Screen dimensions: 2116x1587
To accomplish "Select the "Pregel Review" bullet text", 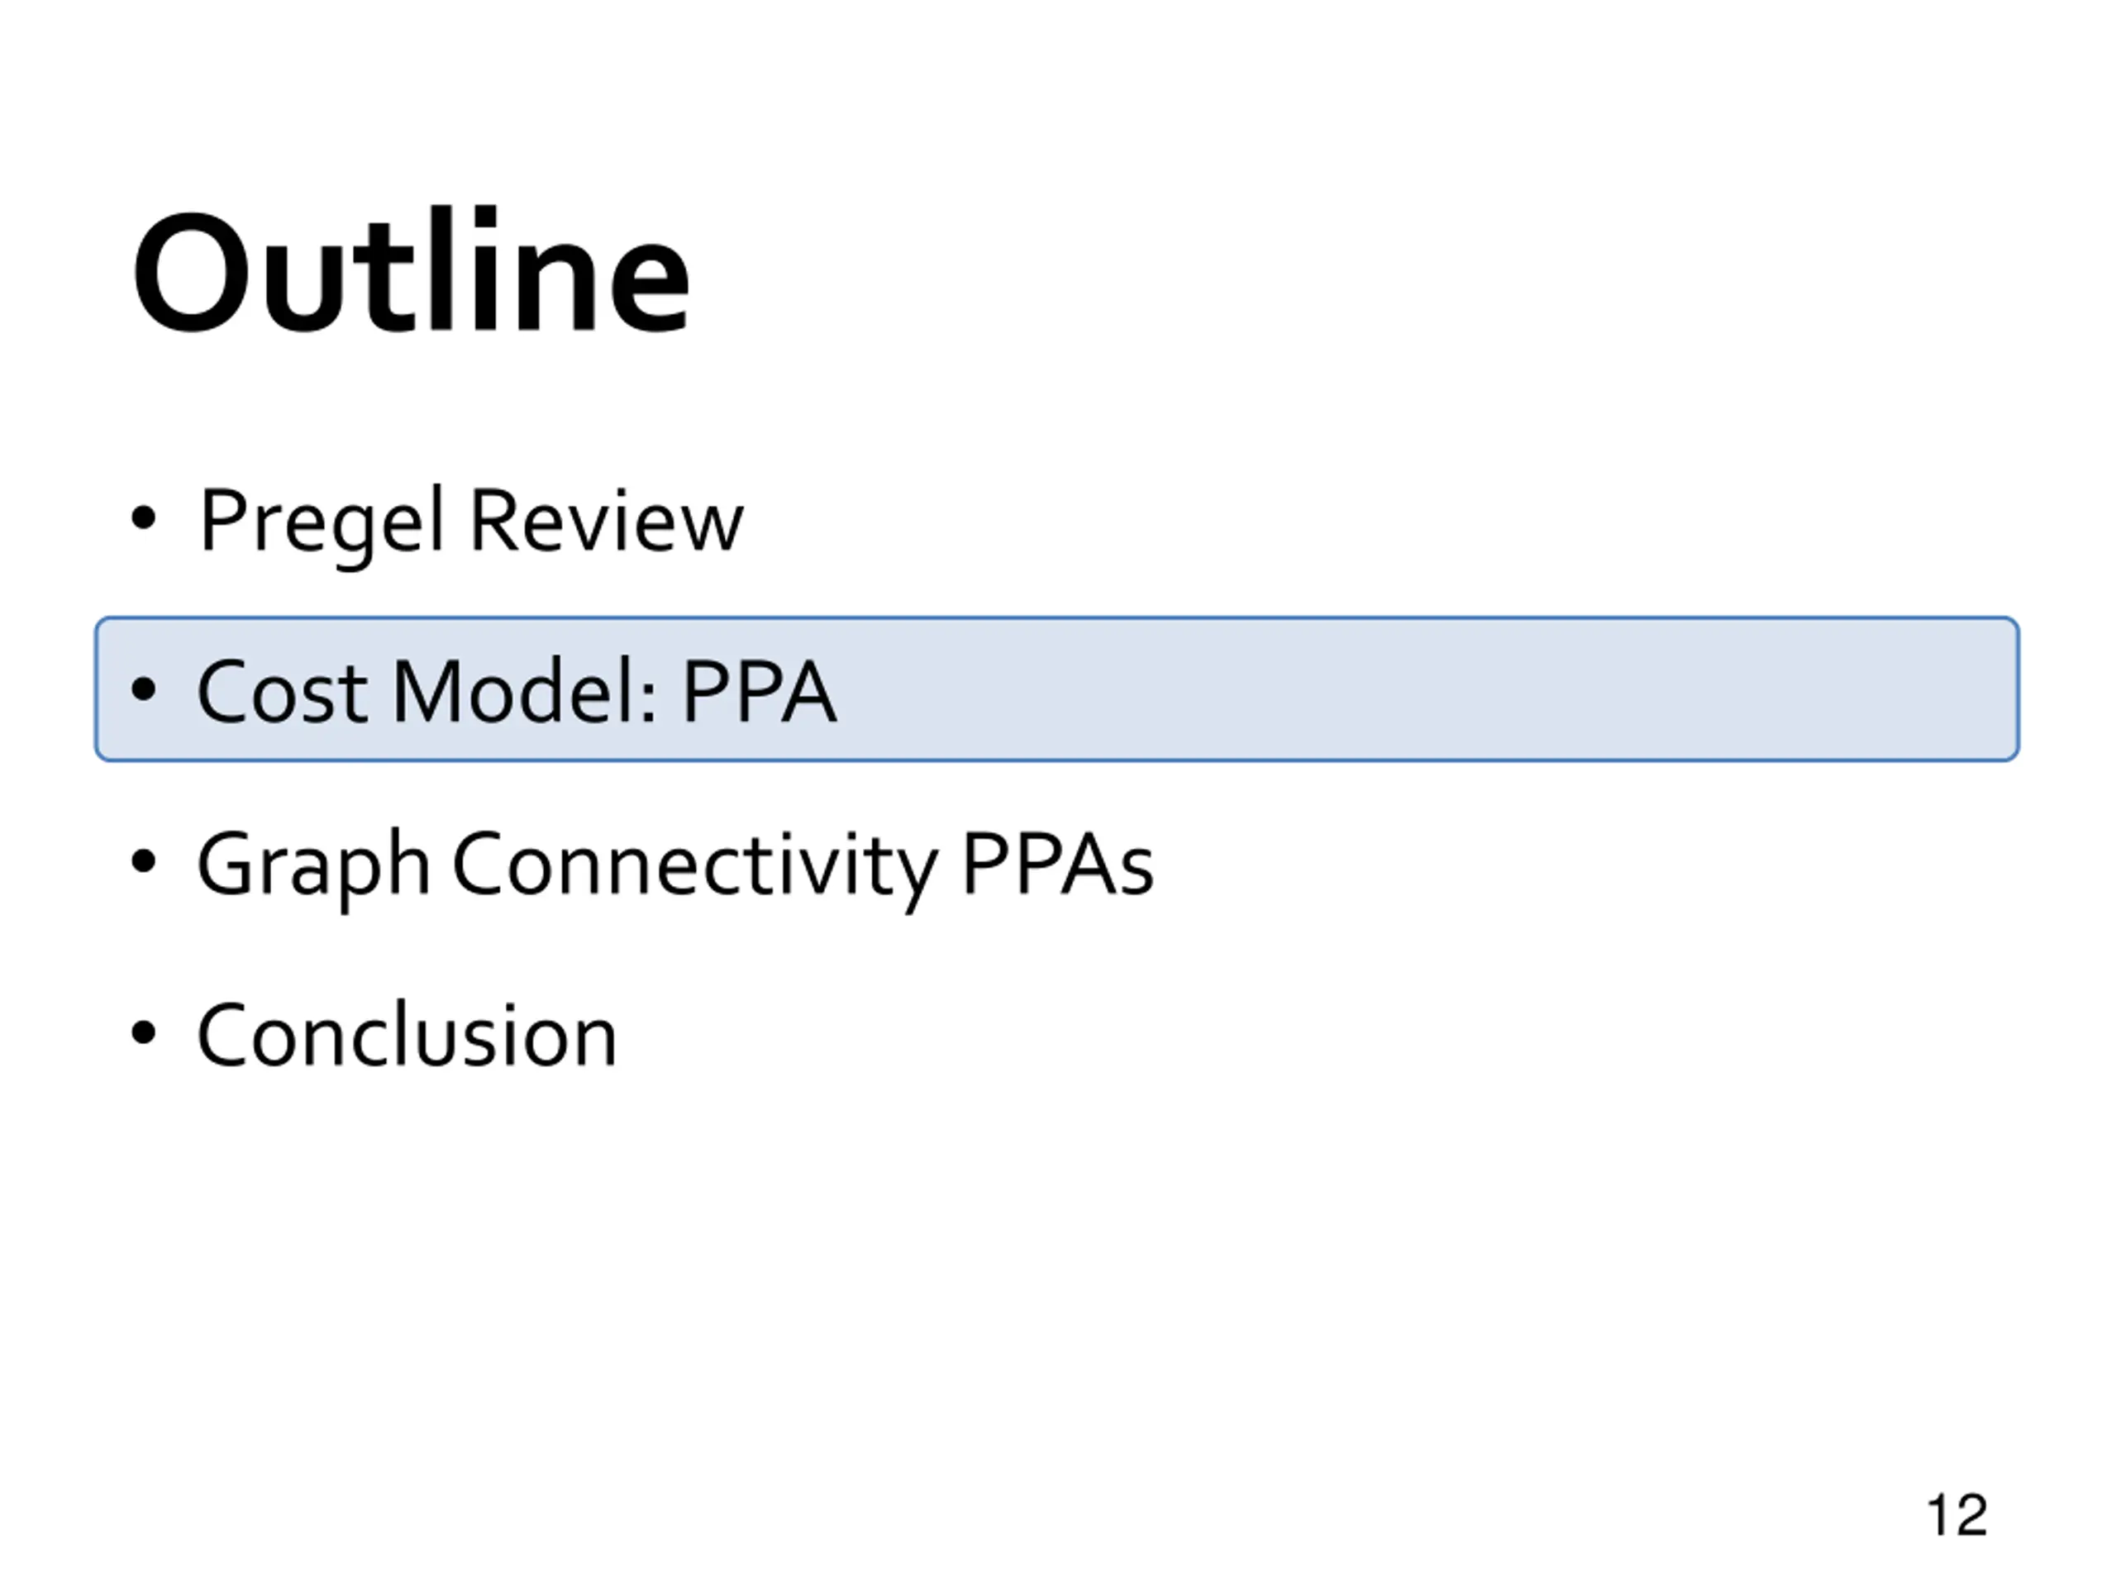I will 470,522.
